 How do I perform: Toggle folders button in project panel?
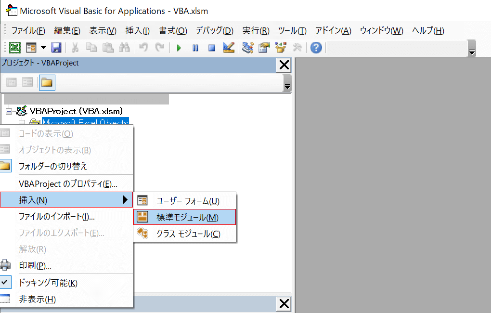pyautogui.click(x=47, y=82)
